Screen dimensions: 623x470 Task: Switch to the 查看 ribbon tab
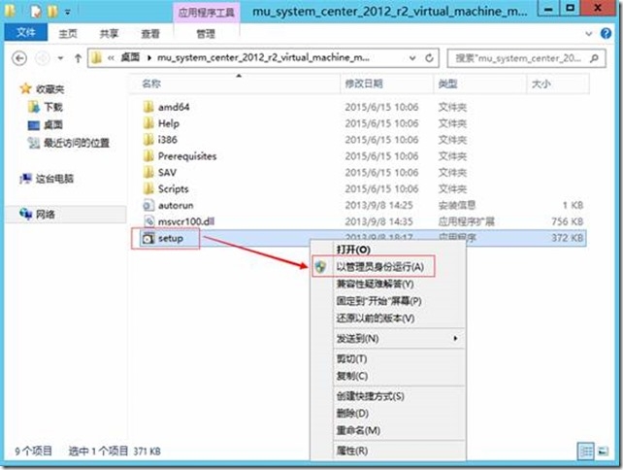150,34
